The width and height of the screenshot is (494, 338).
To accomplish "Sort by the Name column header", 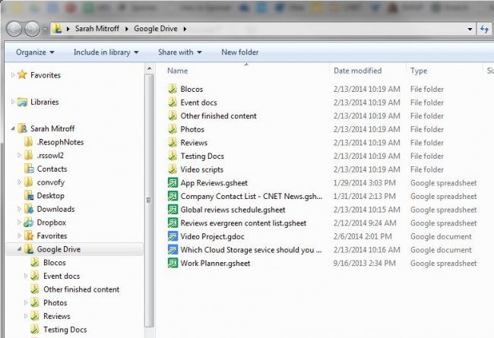I will [x=177, y=71].
